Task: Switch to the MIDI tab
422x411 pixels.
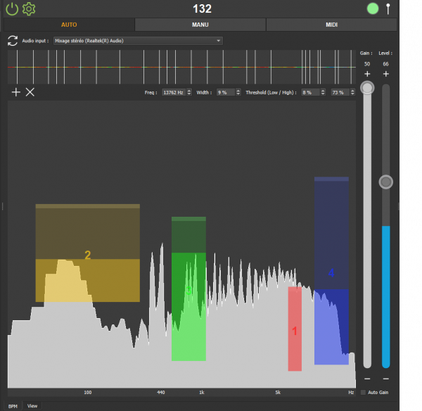Action: (x=331, y=25)
